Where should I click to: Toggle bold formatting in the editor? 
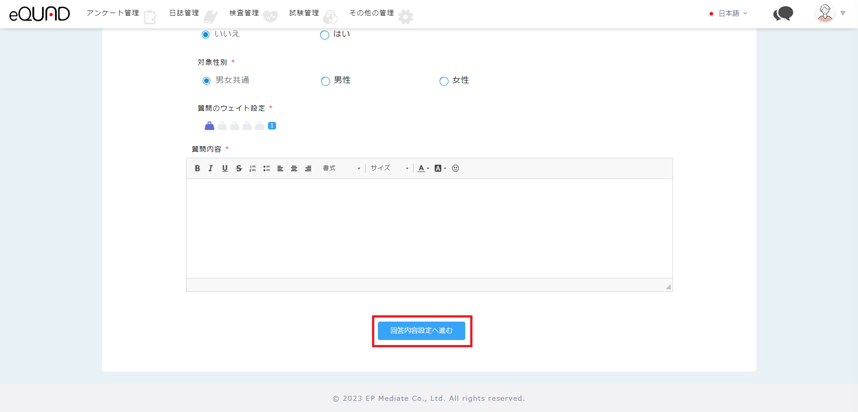click(x=197, y=168)
